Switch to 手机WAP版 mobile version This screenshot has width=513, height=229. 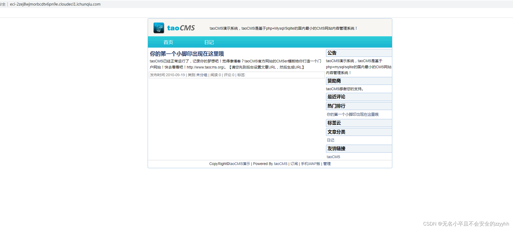tap(310, 164)
